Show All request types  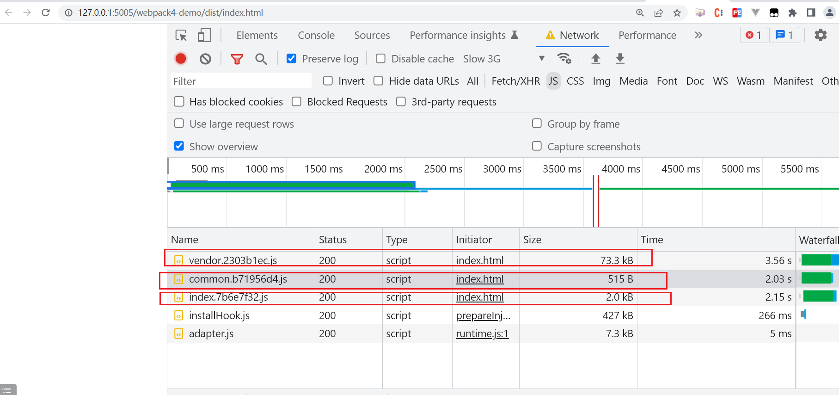click(x=472, y=81)
